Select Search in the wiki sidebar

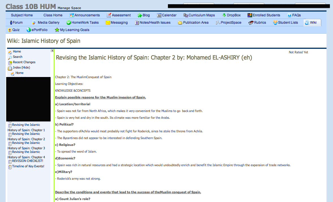[x=18, y=57]
